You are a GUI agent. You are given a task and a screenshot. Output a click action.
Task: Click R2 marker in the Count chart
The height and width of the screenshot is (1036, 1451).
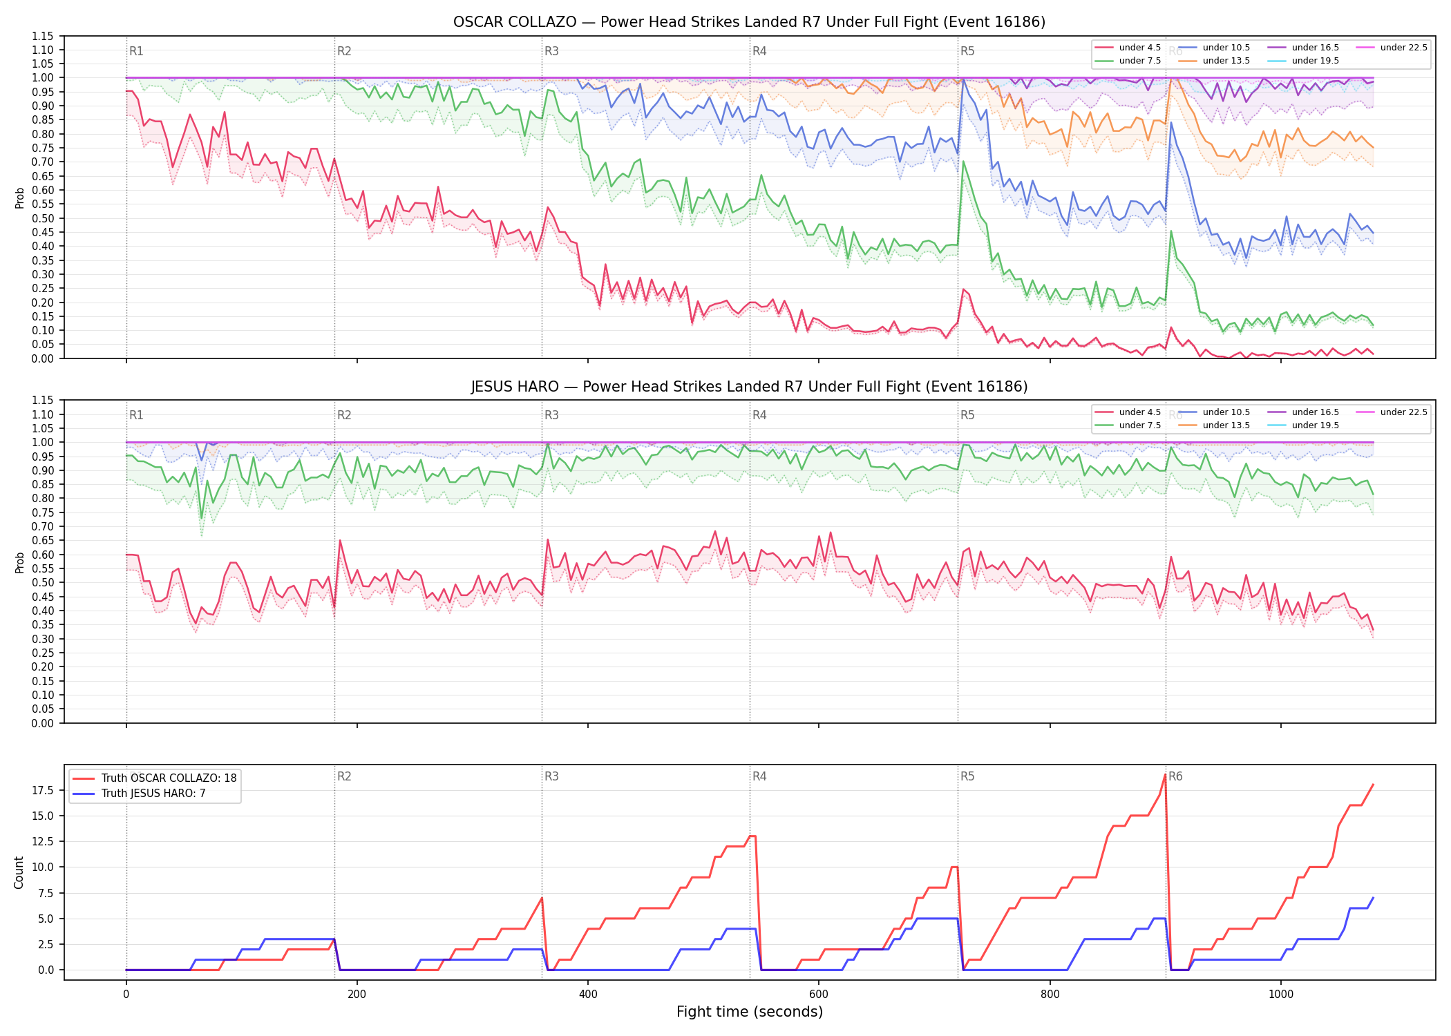344,776
